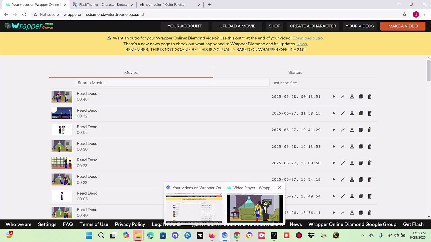Copy the movie modified 2025-06-28, 12:13:53

click(x=361, y=147)
